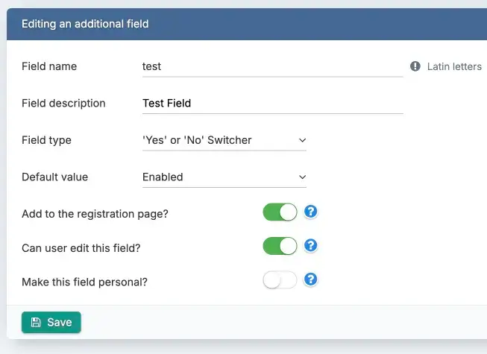Focus the Field name input containing 'test'
Image resolution: width=487 pixels, height=354 pixels.
(x=272, y=66)
